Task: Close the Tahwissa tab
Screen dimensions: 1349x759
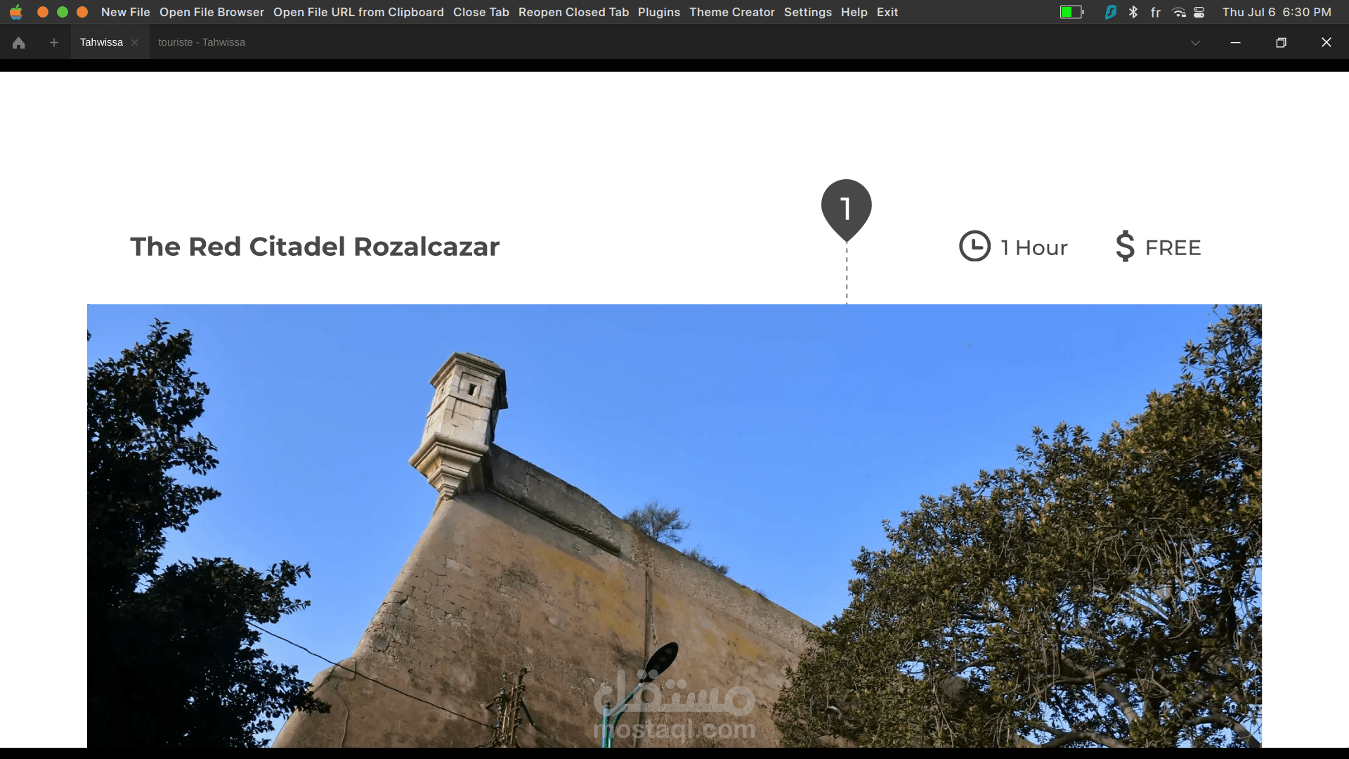Action: [x=134, y=43]
